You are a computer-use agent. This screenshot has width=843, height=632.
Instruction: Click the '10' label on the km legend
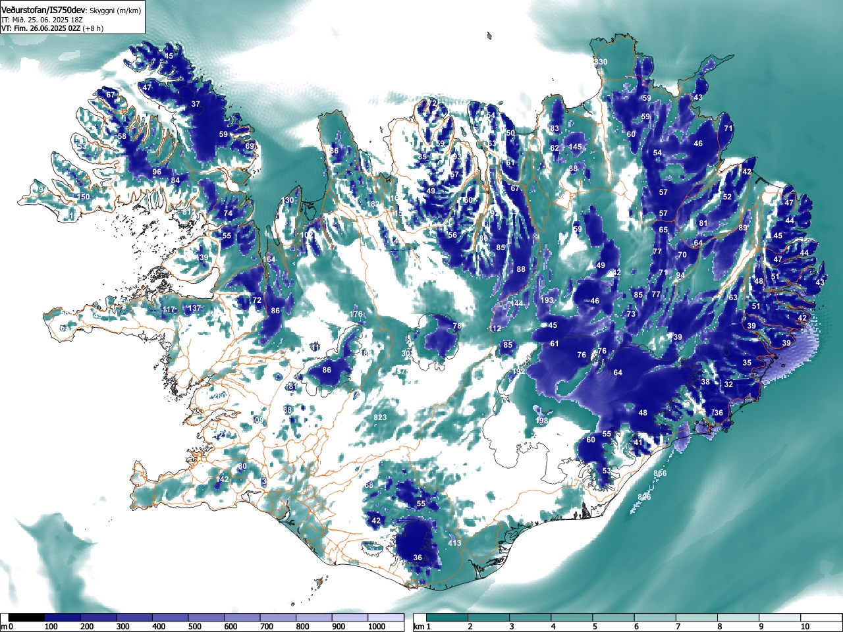[805, 627]
